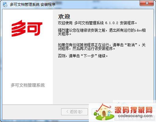Click the 源码搜藏网 red watermark title

click(x=133, y=110)
